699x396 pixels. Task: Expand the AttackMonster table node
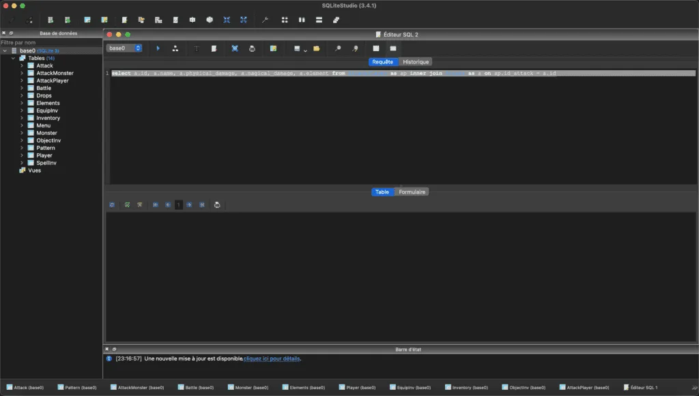click(21, 73)
